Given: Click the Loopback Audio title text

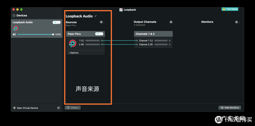Looking at the screenshot, I should pyautogui.click(x=79, y=16).
